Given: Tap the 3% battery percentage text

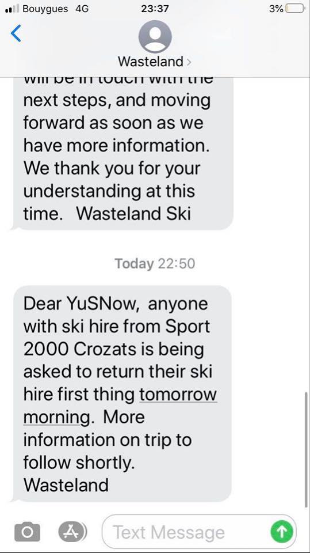Looking at the screenshot, I should tap(276, 9).
